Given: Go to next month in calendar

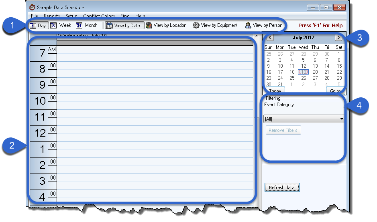Looking at the screenshot, I should tap(338, 38).
